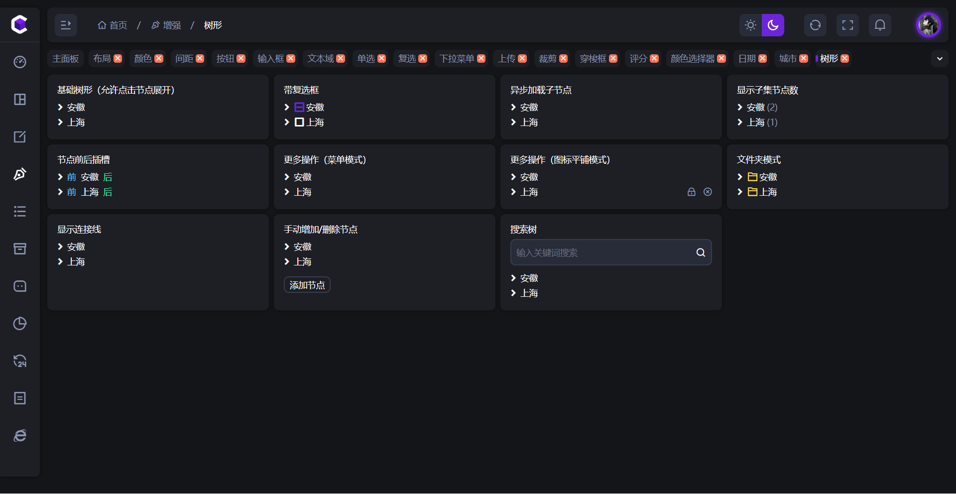The height and width of the screenshot is (494, 956).
Task: Close the 间距 tab
Action: pos(200,59)
